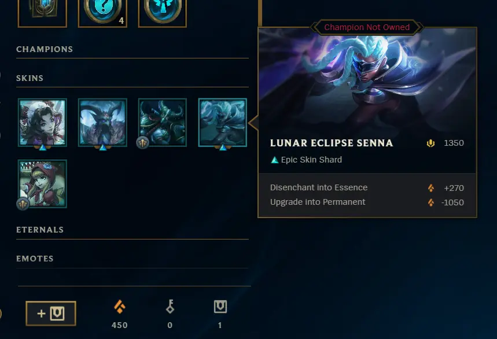Click the RP coin icon beside 1350
Image resolution: width=497 pixels, height=339 pixels.
point(430,143)
